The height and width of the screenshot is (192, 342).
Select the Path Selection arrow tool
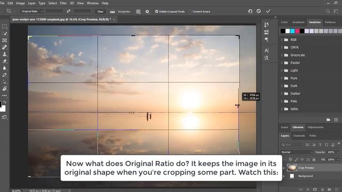click(4, 82)
